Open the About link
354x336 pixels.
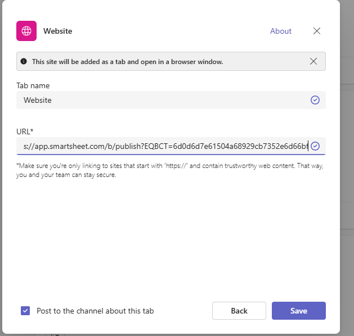pos(280,31)
